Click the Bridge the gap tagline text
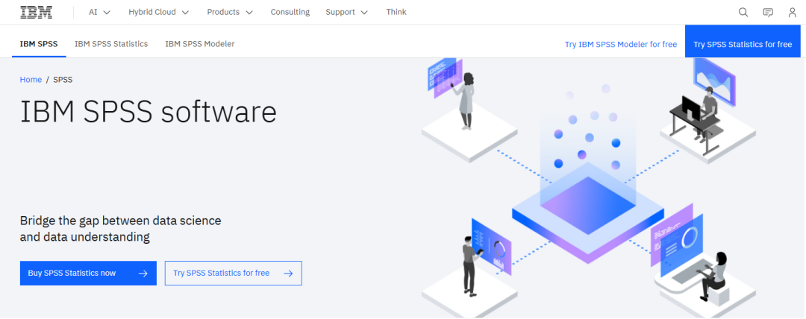The width and height of the screenshot is (806, 319). 121,229
